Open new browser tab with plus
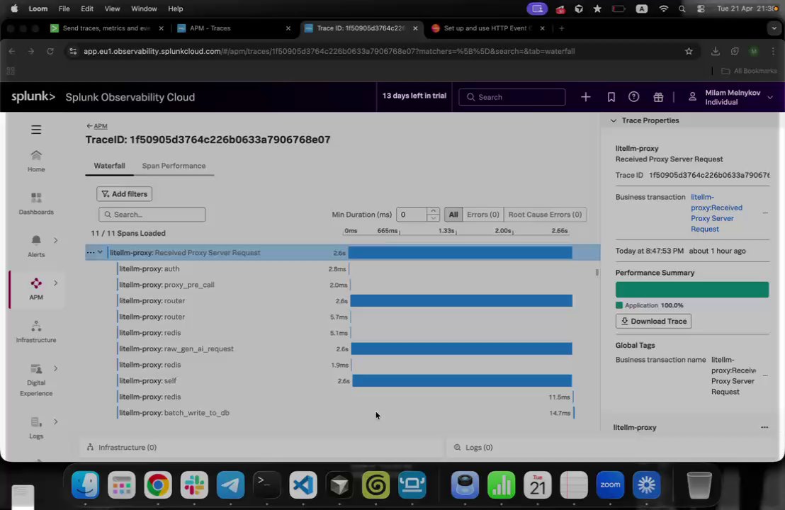This screenshot has width=785, height=510. tap(561, 28)
